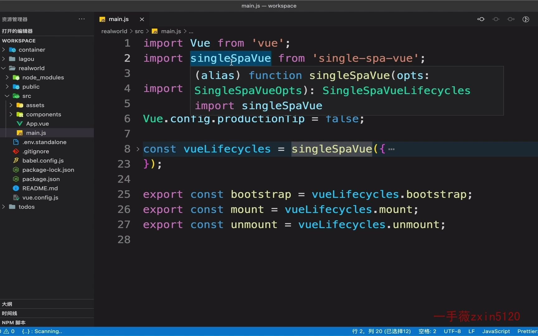Click the lagou folder icon
538x336 pixels.
[12, 59]
